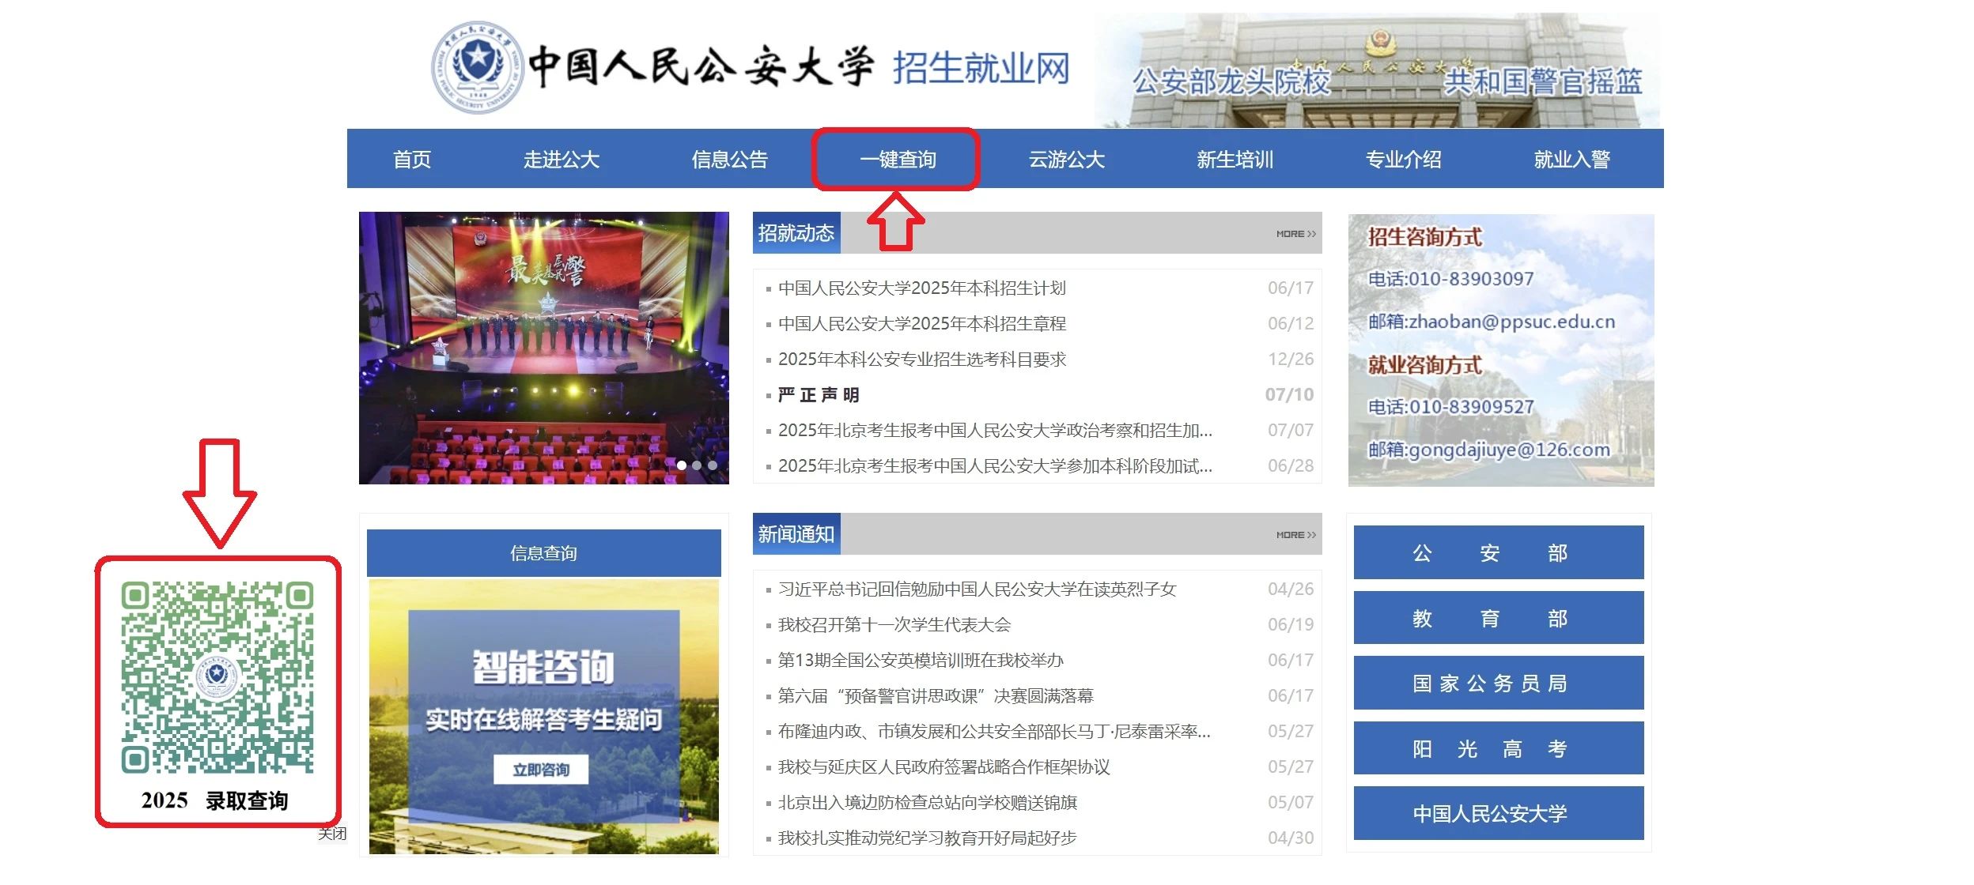
Task: Open the 一键查询 navigation menu
Action: 898,160
